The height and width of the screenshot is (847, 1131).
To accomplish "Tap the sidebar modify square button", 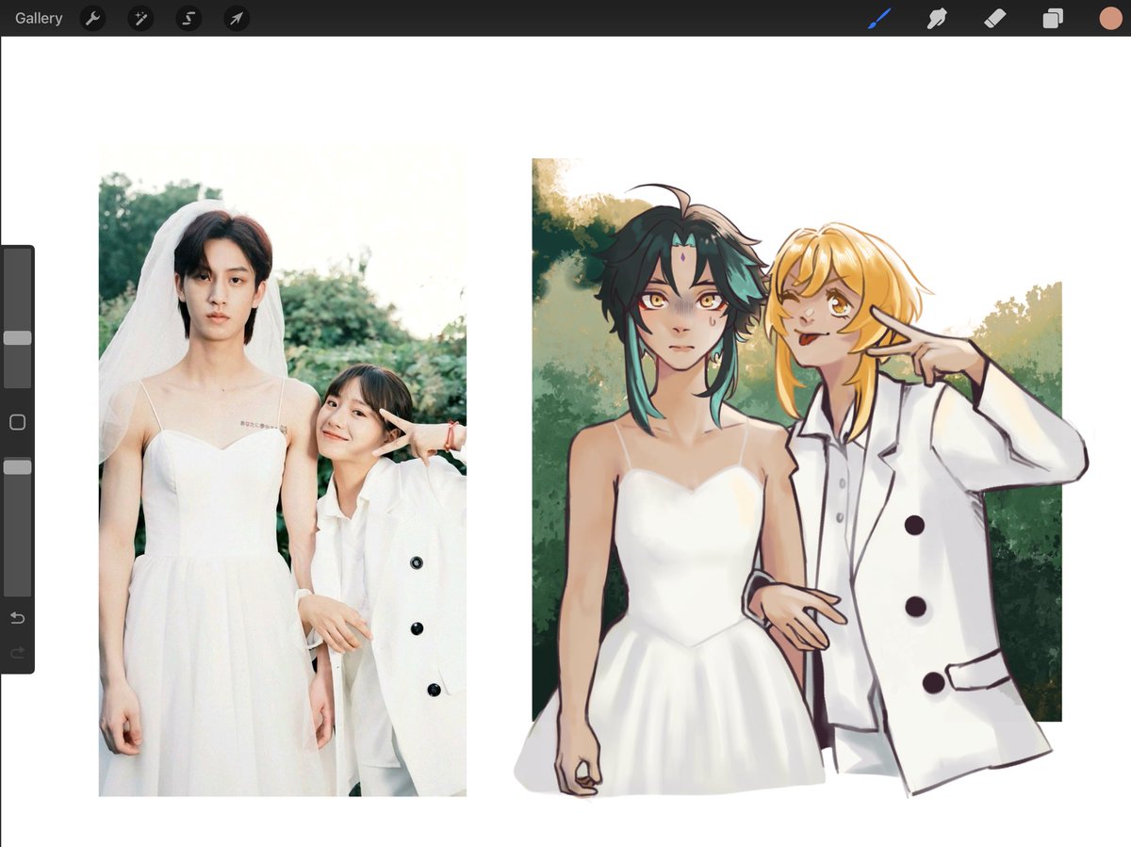I will (x=17, y=422).
